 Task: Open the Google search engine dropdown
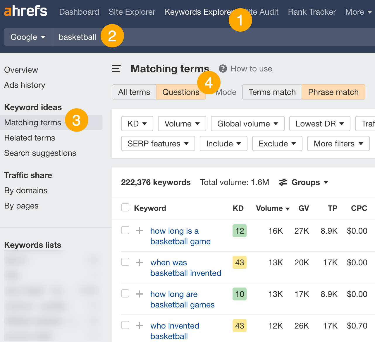click(27, 37)
